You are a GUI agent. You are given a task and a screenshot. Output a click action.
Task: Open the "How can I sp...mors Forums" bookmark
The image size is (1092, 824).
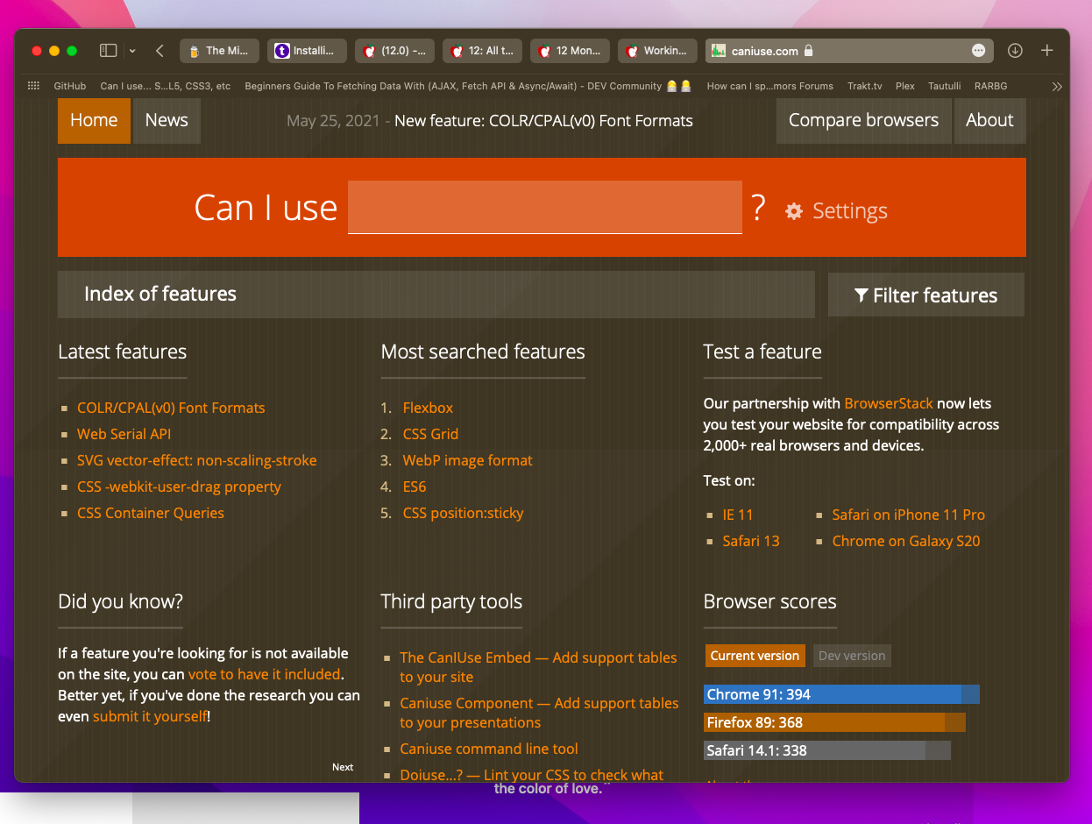point(770,86)
